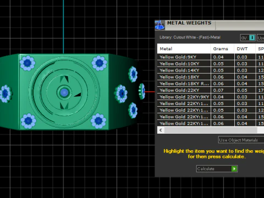The width and height of the screenshot is (264, 198).
Task: Click the center blue gem on ring
Action: 64,92
